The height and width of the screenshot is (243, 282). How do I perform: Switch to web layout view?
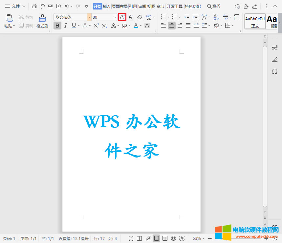(173, 238)
